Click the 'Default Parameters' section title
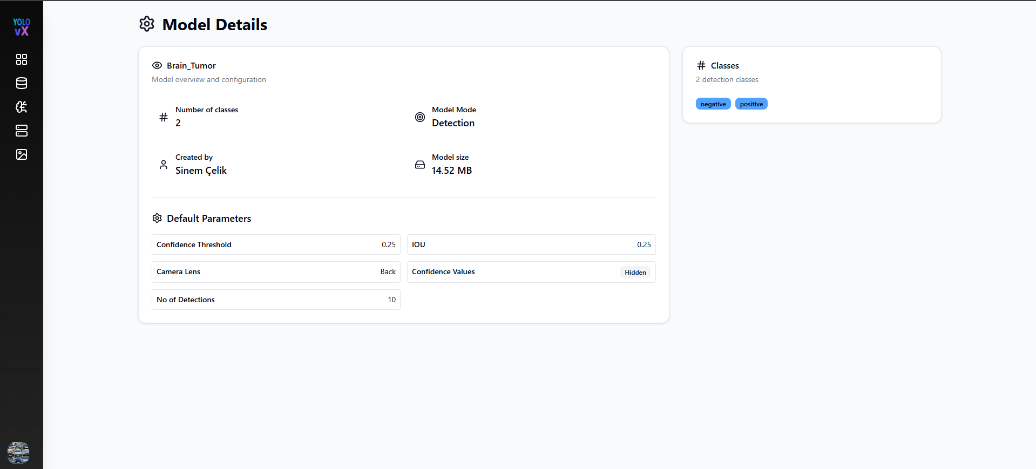Viewport: 1036px width, 469px height. [x=209, y=219]
